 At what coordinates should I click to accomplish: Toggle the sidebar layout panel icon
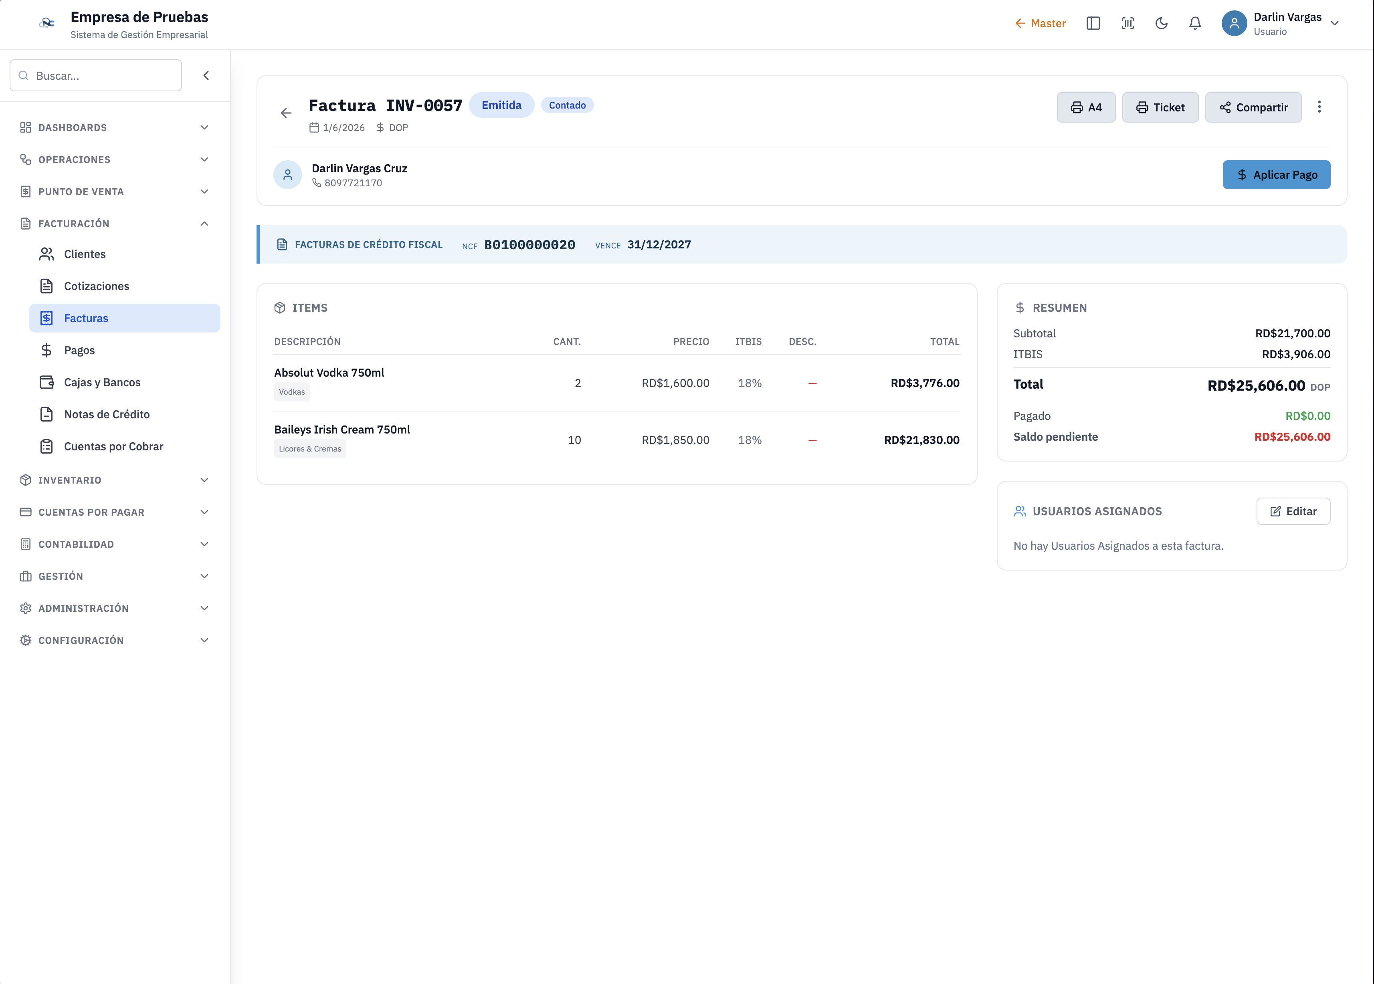(1093, 23)
